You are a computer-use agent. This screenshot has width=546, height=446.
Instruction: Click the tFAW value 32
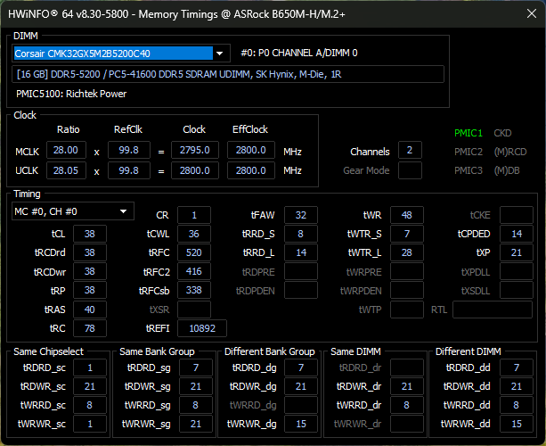(x=301, y=215)
